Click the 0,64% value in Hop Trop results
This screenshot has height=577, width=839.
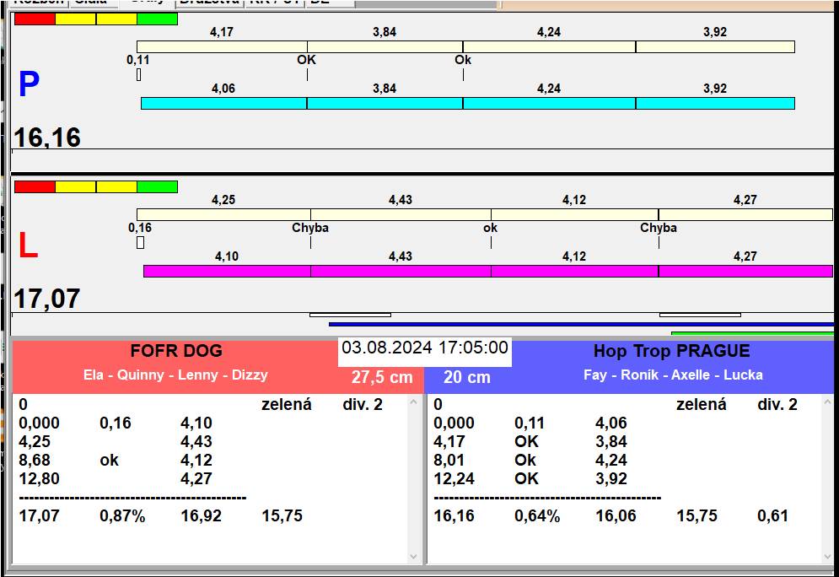point(537,515)
